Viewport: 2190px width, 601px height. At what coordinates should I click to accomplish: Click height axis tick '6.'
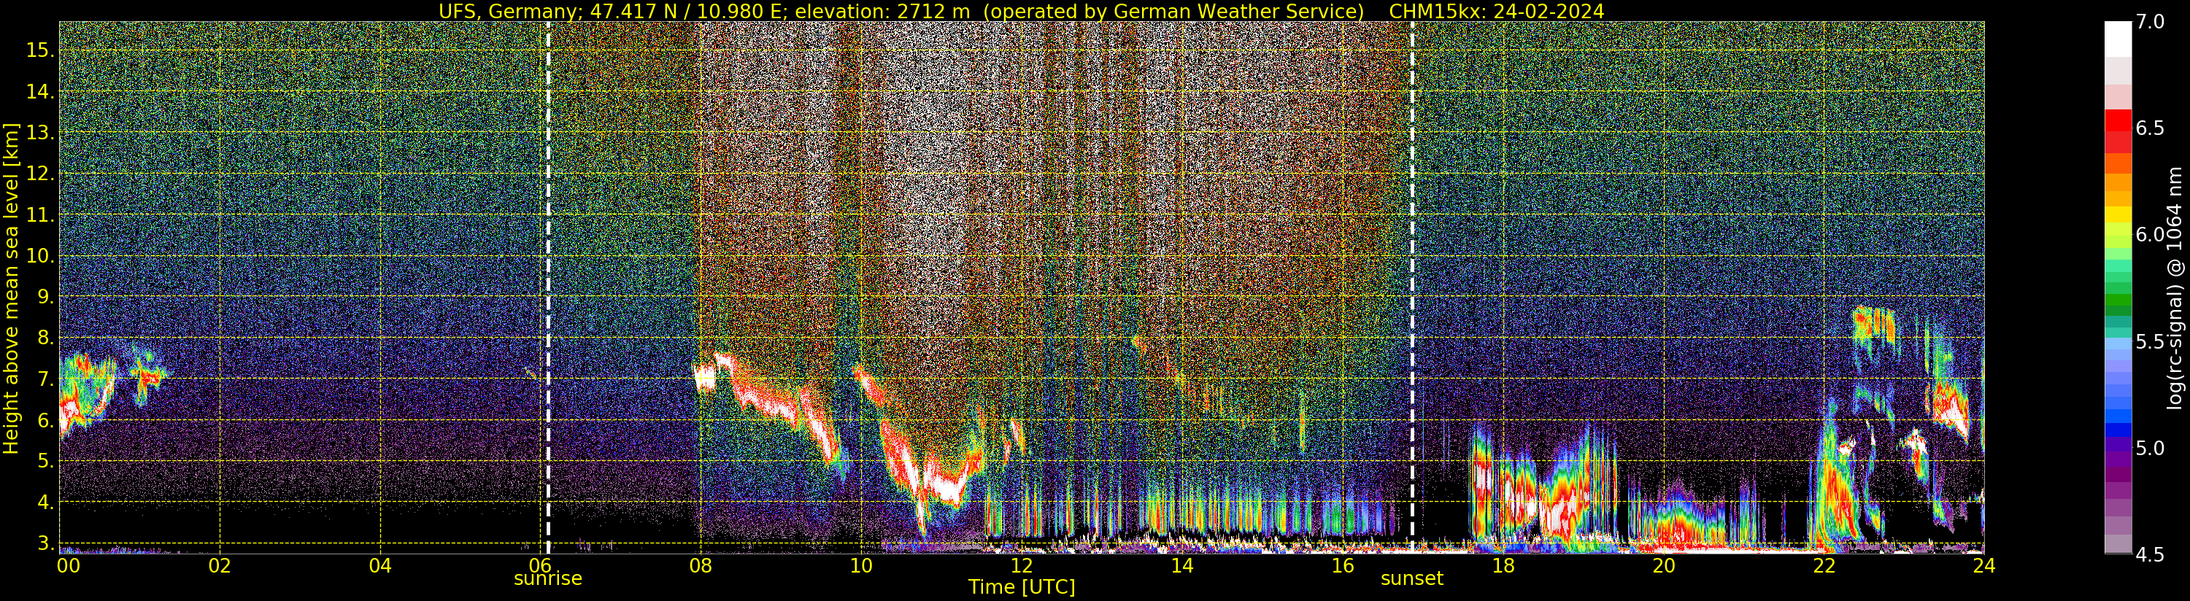(45, 420)
